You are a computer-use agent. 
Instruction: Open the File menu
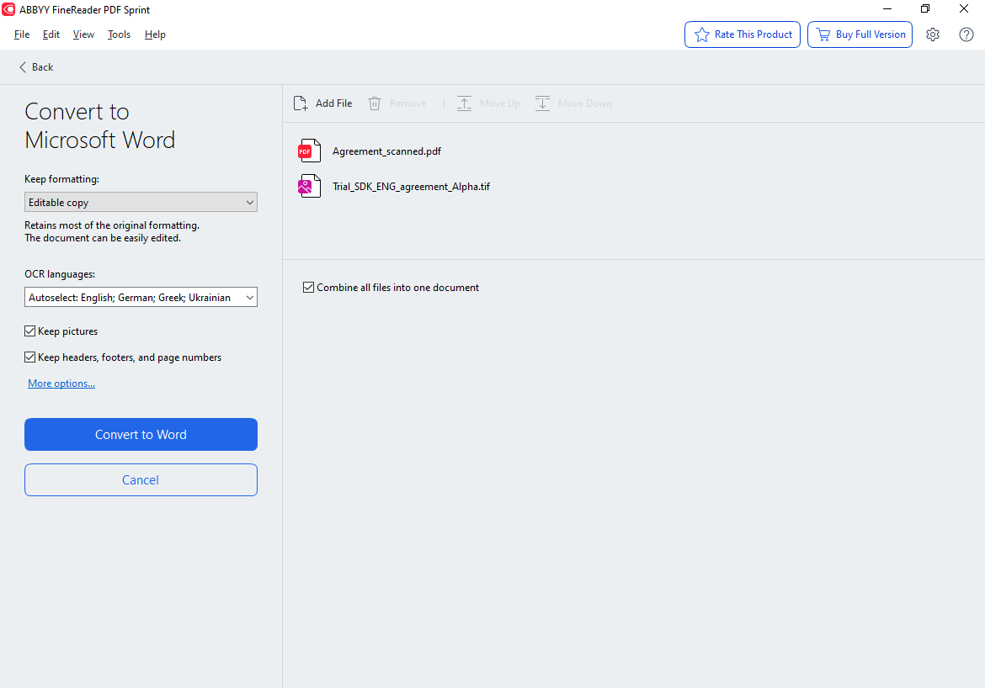pyautogui.click(x=22, y=34)
